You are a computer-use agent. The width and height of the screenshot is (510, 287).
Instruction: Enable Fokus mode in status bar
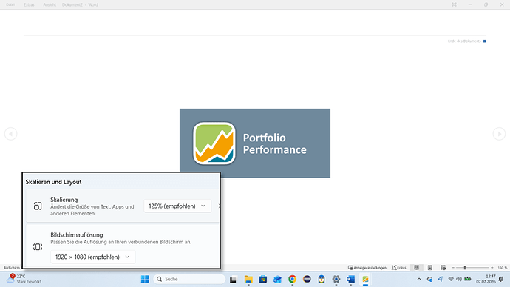pos(399,268)
